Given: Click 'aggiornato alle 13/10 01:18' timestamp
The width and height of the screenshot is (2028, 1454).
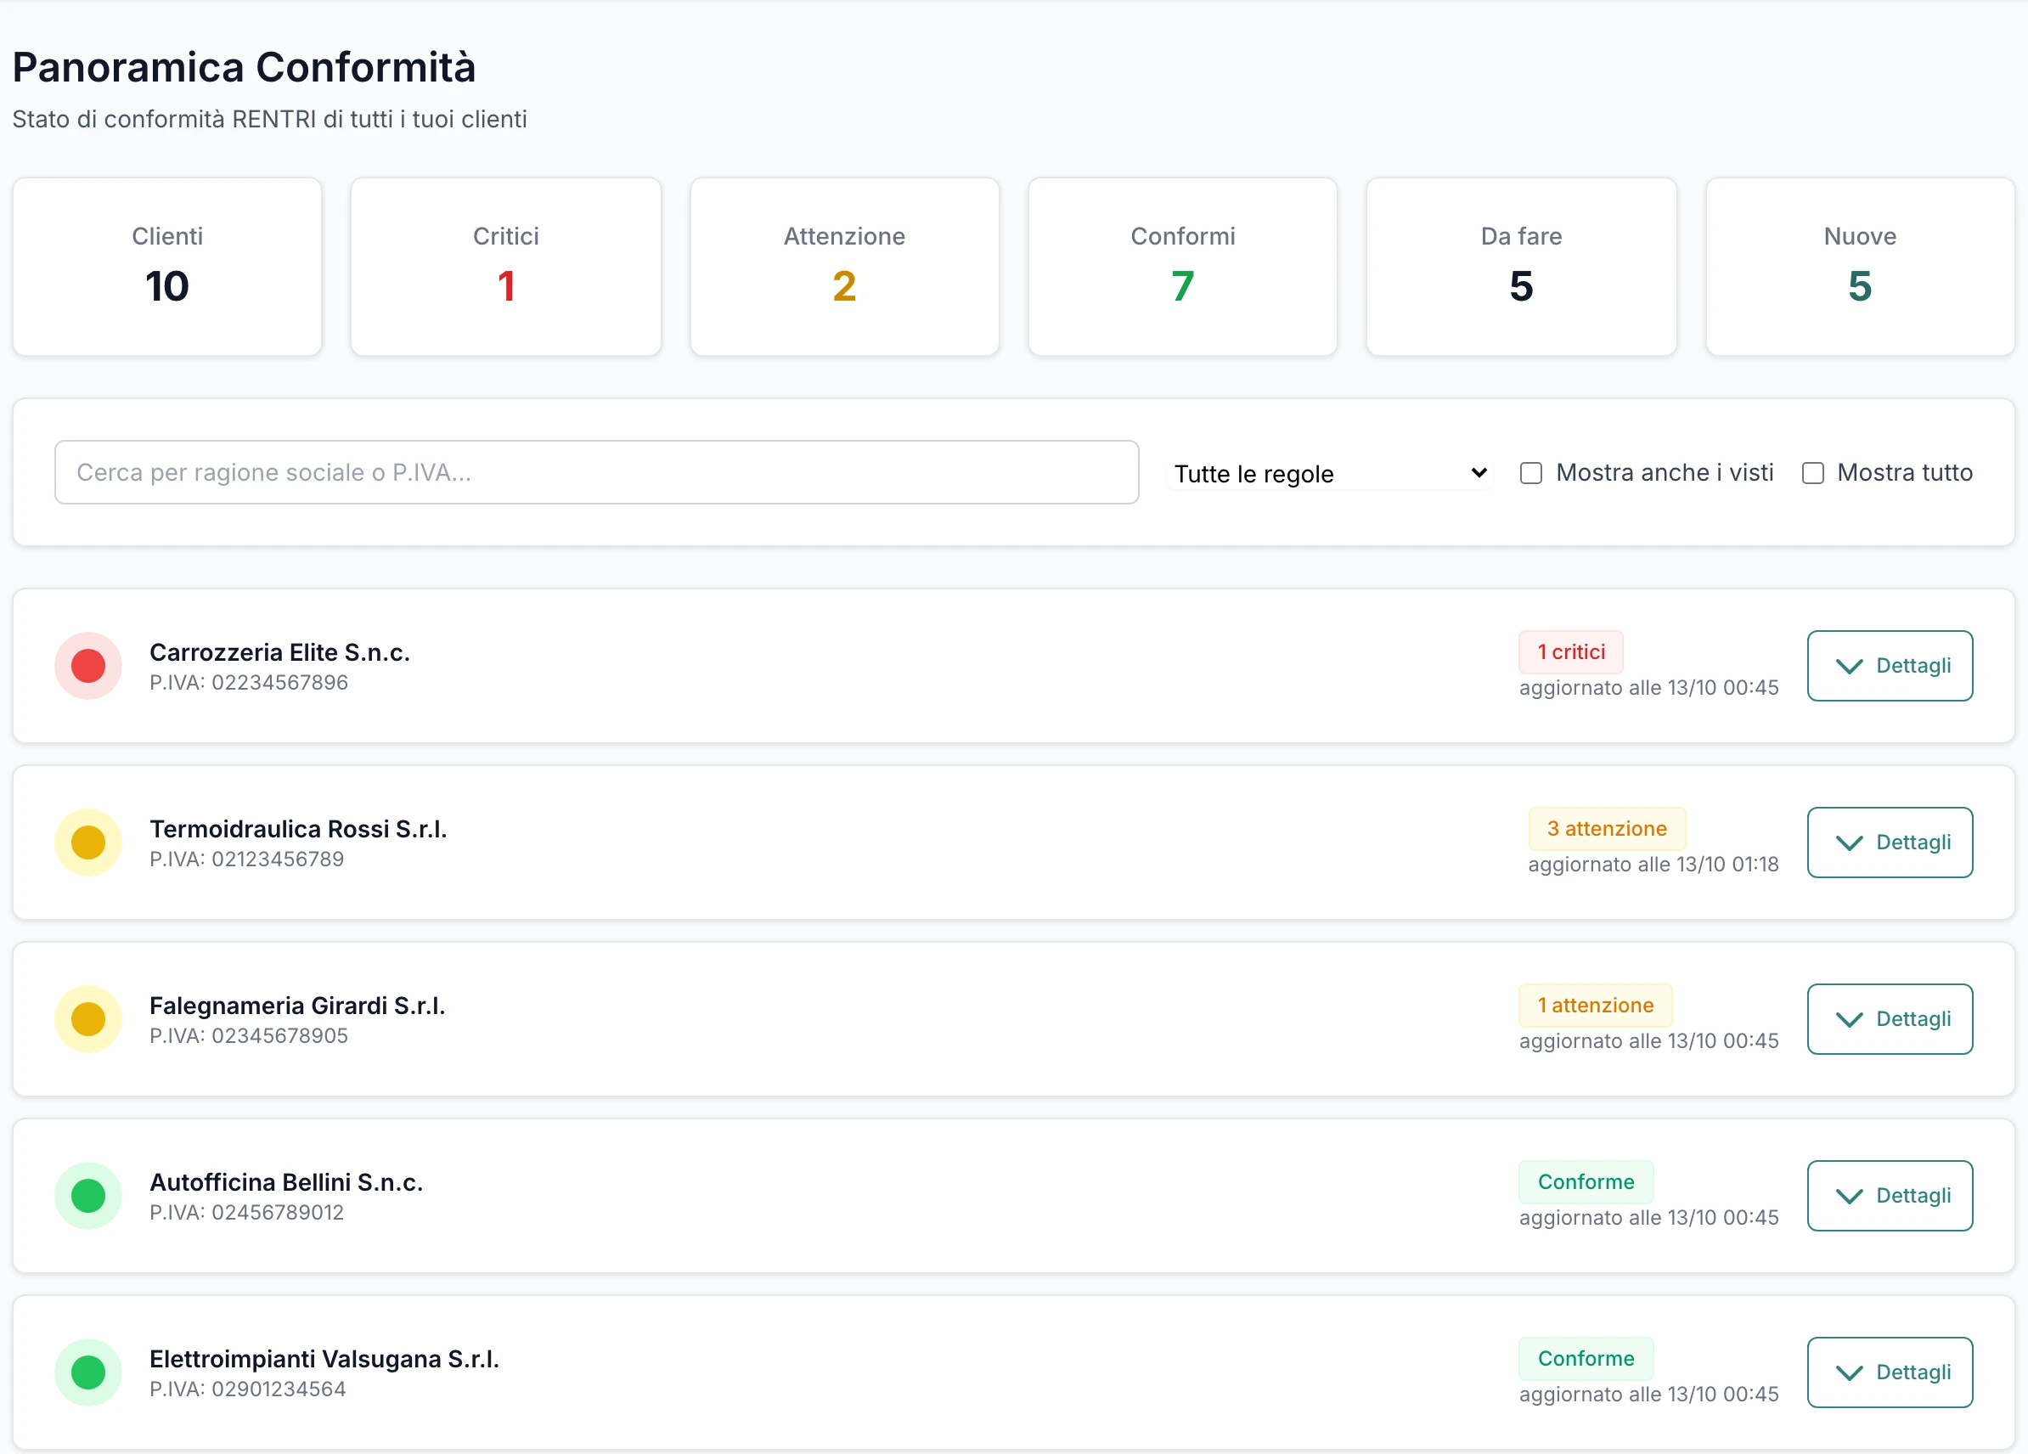Looking at the screenshot, I should (1653, 865).
